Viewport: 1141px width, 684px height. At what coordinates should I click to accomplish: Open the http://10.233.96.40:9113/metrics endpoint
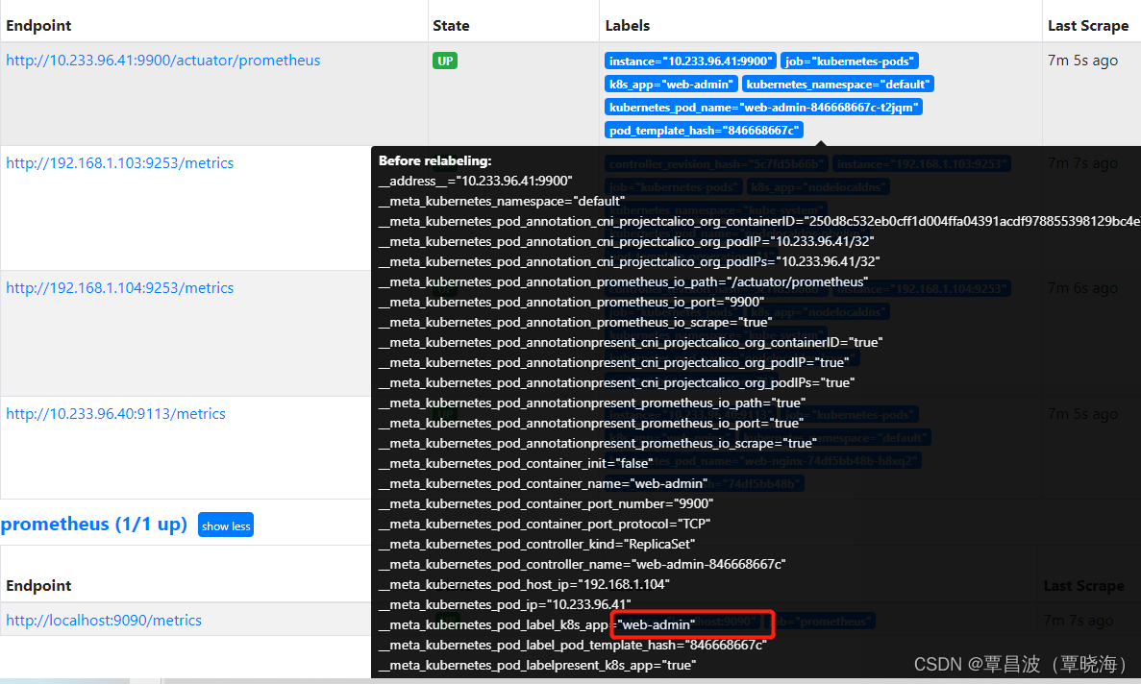115,413
